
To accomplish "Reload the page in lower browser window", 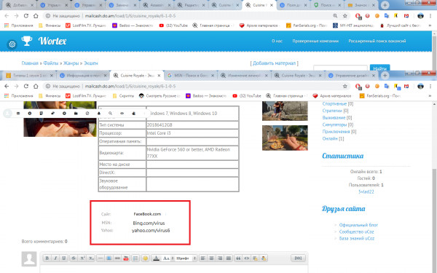I will 26,86.
